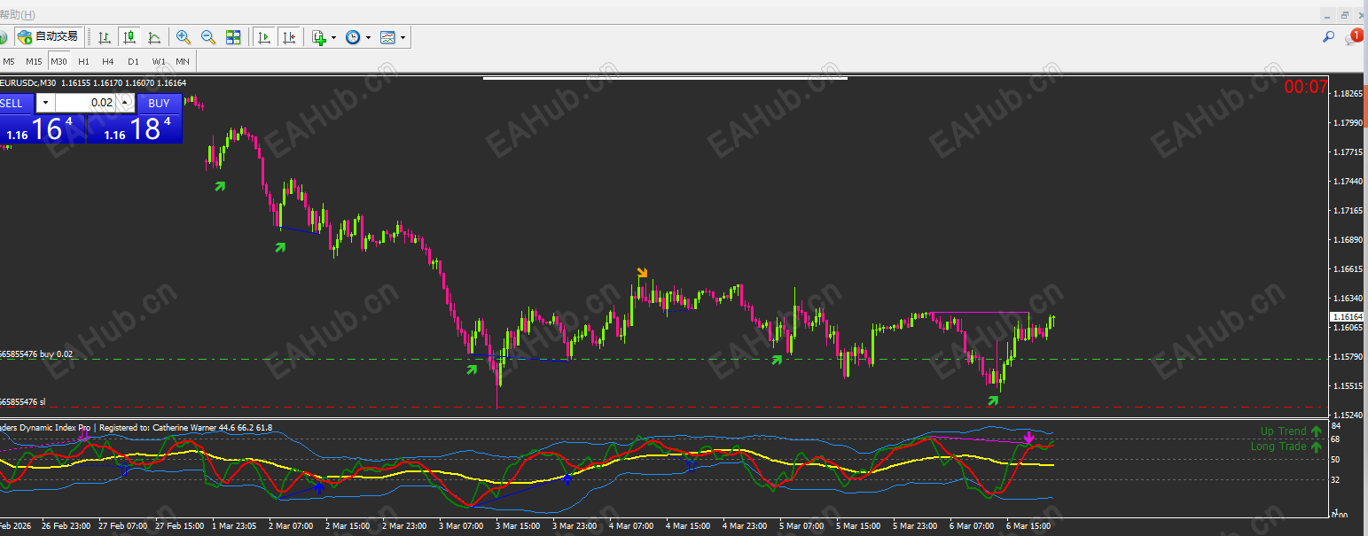Toggle the 自动交易 auto trading button

click(x=49, y=37)
